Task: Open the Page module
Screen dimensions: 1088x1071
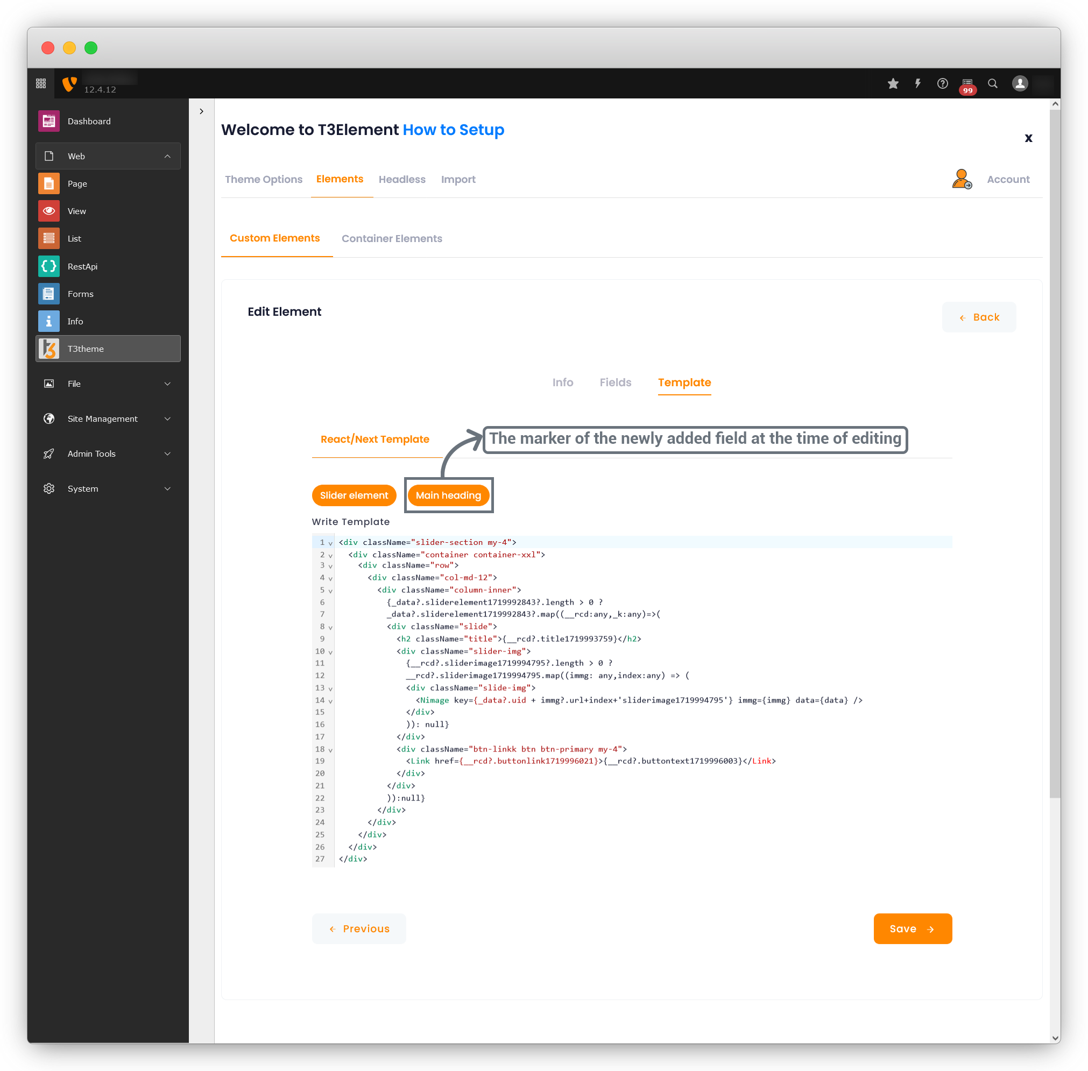Action: [108, 183]
